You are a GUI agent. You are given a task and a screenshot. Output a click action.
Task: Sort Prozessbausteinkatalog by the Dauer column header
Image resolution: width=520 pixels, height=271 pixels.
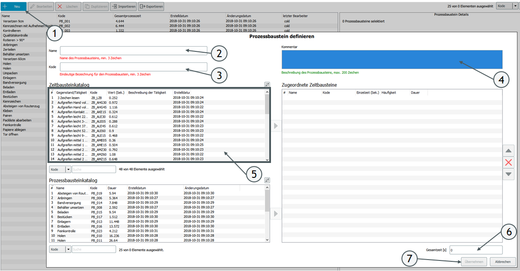point(112,188)
